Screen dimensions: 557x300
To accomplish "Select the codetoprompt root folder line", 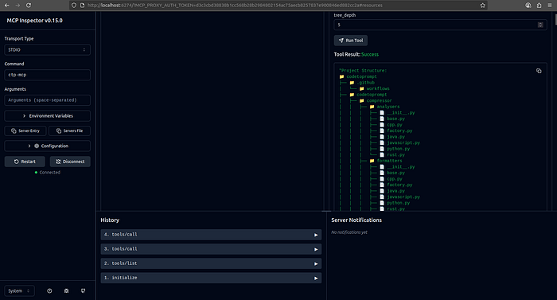I will (358, 76).
